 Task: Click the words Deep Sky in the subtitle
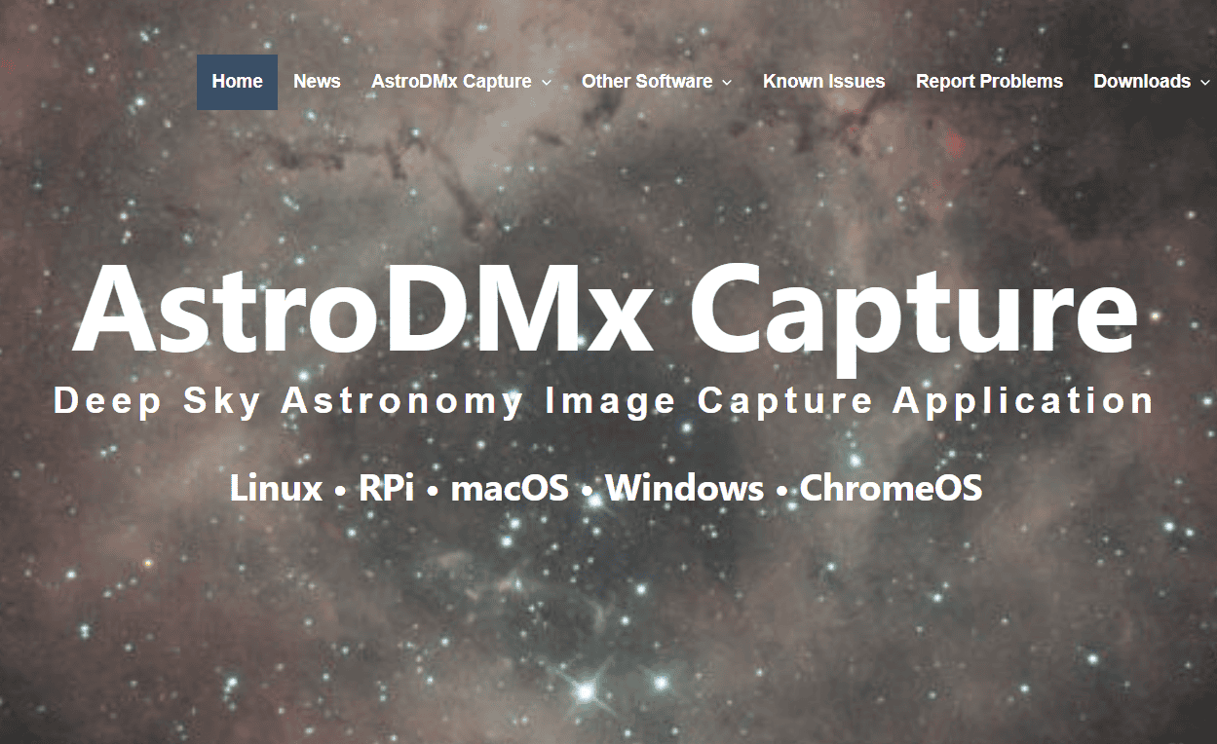coord(157,400)
